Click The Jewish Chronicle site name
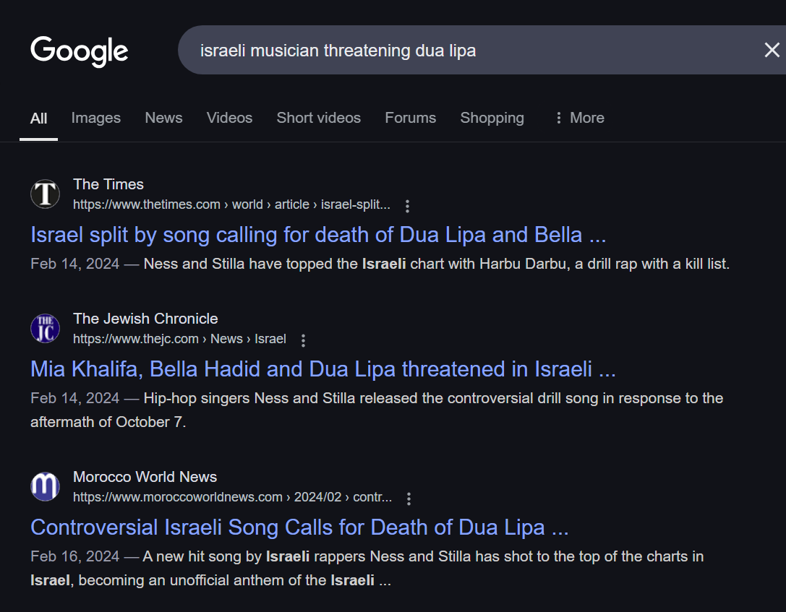Screen dimensions: 786x612 [x=145, y=319]
